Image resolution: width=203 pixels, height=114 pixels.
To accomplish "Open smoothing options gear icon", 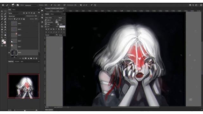I will click(81, 5).
